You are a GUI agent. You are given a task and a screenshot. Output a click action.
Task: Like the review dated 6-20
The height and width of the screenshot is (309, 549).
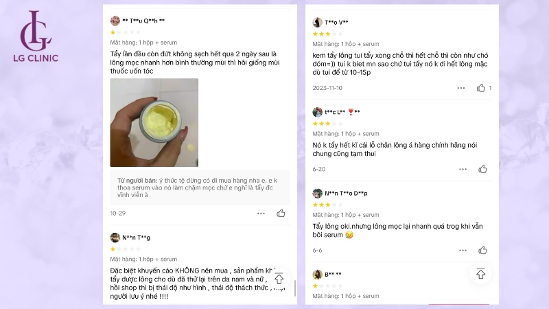[482, 169]
